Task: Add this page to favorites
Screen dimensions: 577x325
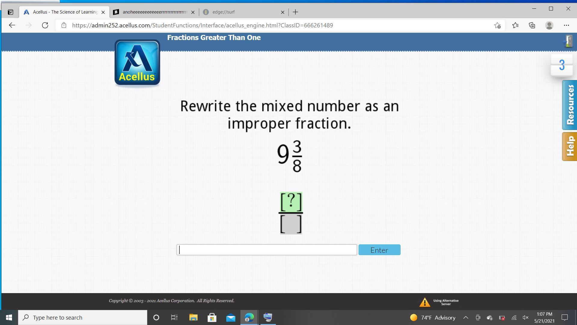Action: pos(497,25)
